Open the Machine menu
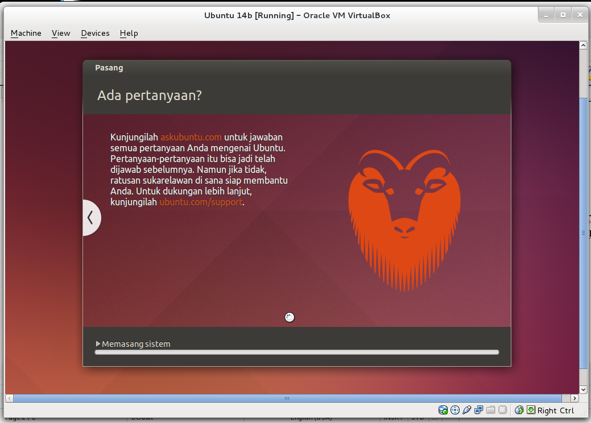Image resolution: width=591 pixels, height=423 pixels. [x=26, y=33]
